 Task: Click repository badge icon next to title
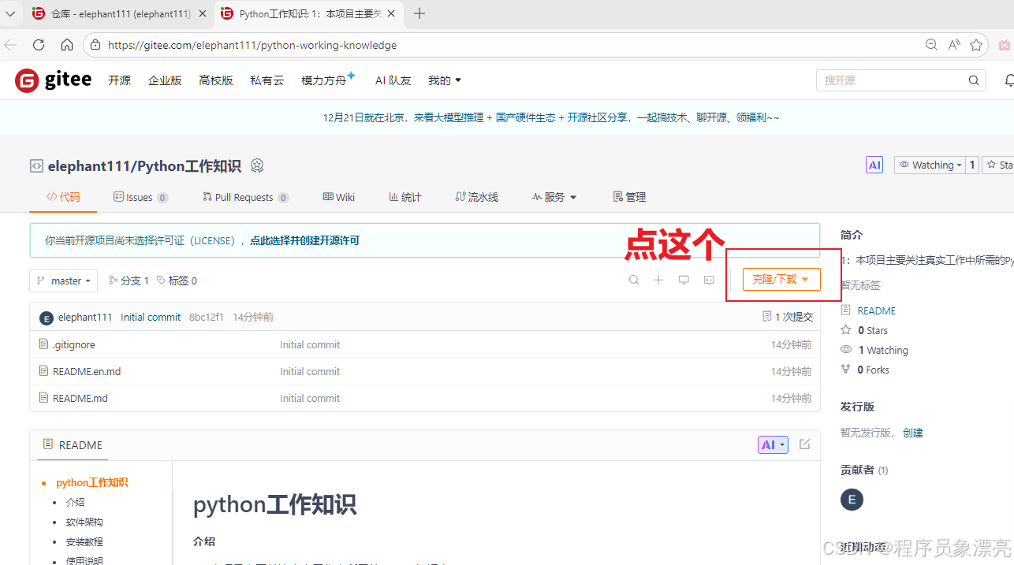coord(257,165)
